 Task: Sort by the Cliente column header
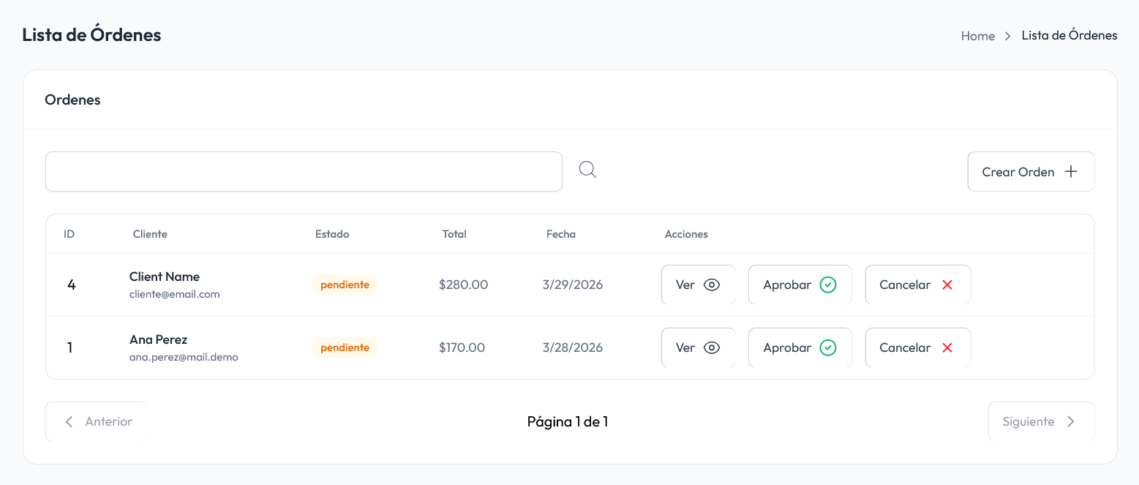150,235
